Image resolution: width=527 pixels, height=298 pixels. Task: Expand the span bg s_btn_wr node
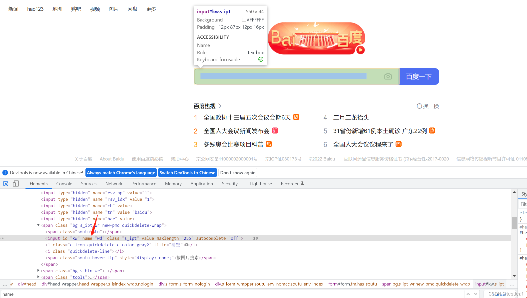[x=38, y=270]
